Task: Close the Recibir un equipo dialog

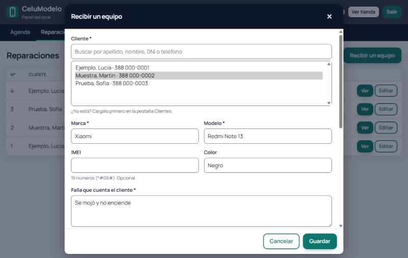Action: pyautogui.click(x=329, y=16)
